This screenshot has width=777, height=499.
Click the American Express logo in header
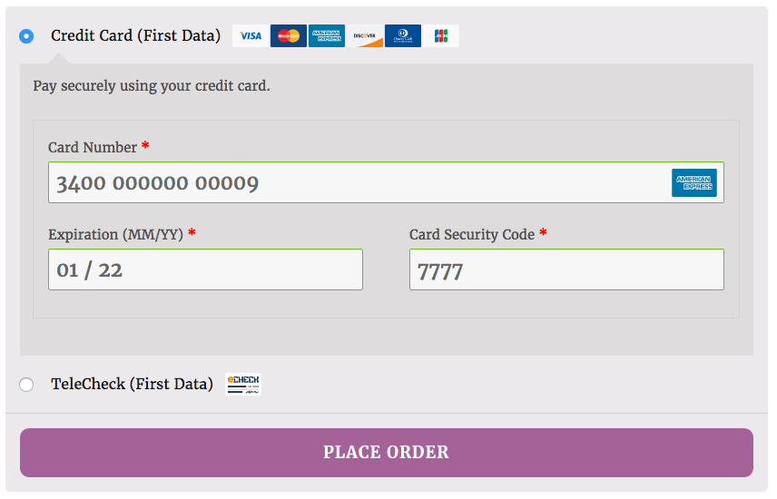point(327,36)
